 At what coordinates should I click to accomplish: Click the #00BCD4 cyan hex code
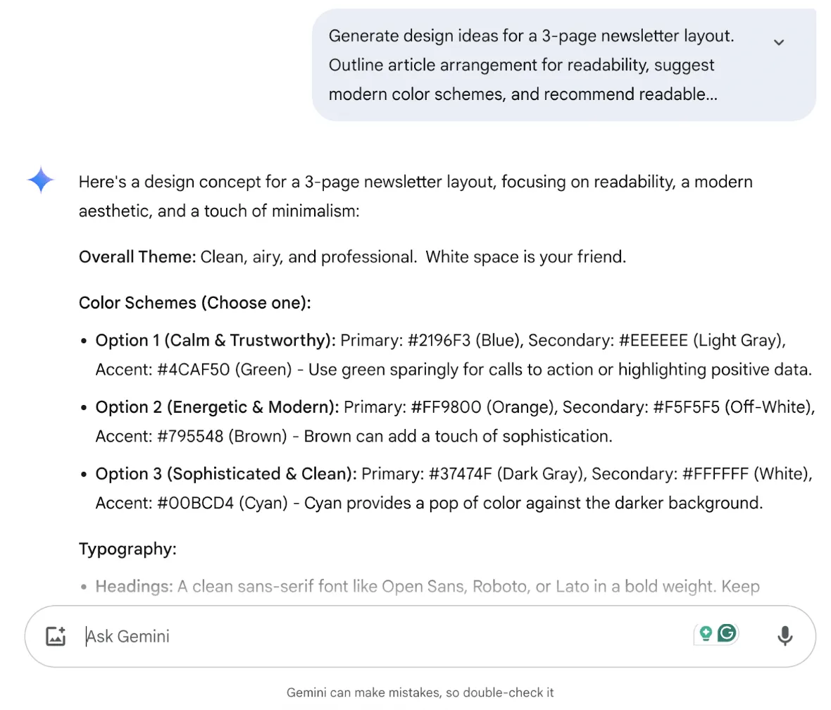pos(195,503)
